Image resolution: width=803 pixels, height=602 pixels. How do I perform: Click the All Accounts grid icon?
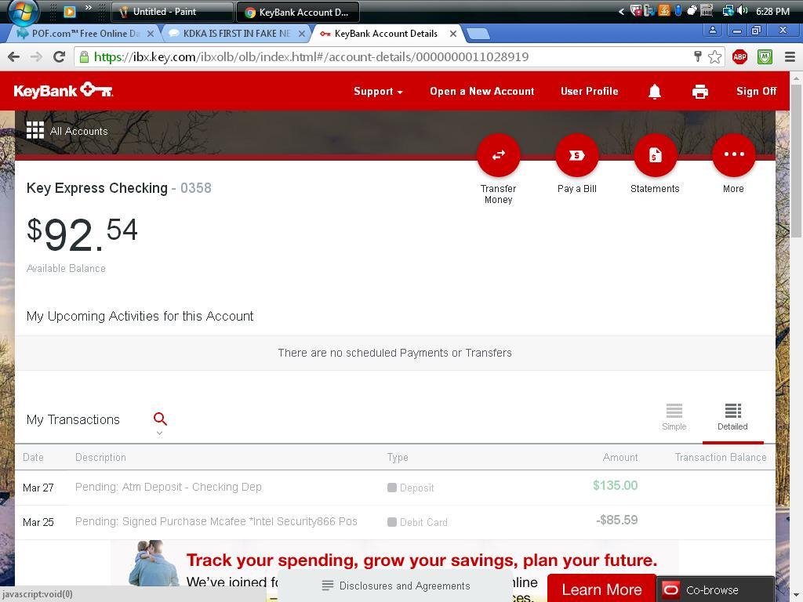pyautogui.click(x=35, y=130)
